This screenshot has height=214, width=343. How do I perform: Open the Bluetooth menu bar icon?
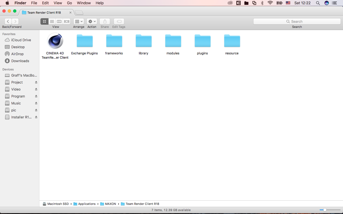[262, 3]
